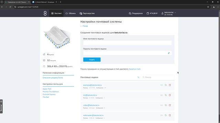This screenshot has width=220, height=123.
Task: Click the disk usage icon beside 306,4 Кб
Action: click(44, 66)
